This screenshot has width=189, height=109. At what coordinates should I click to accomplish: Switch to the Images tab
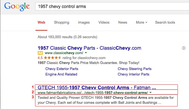[x=84, y=23]
